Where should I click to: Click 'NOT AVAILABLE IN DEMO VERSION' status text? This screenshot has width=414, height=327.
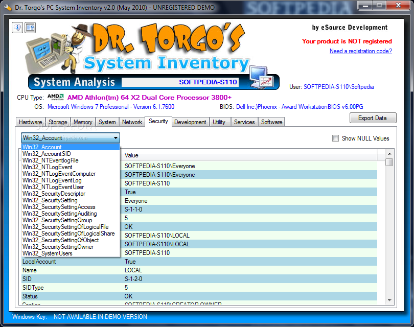click(x=100, y=316)
